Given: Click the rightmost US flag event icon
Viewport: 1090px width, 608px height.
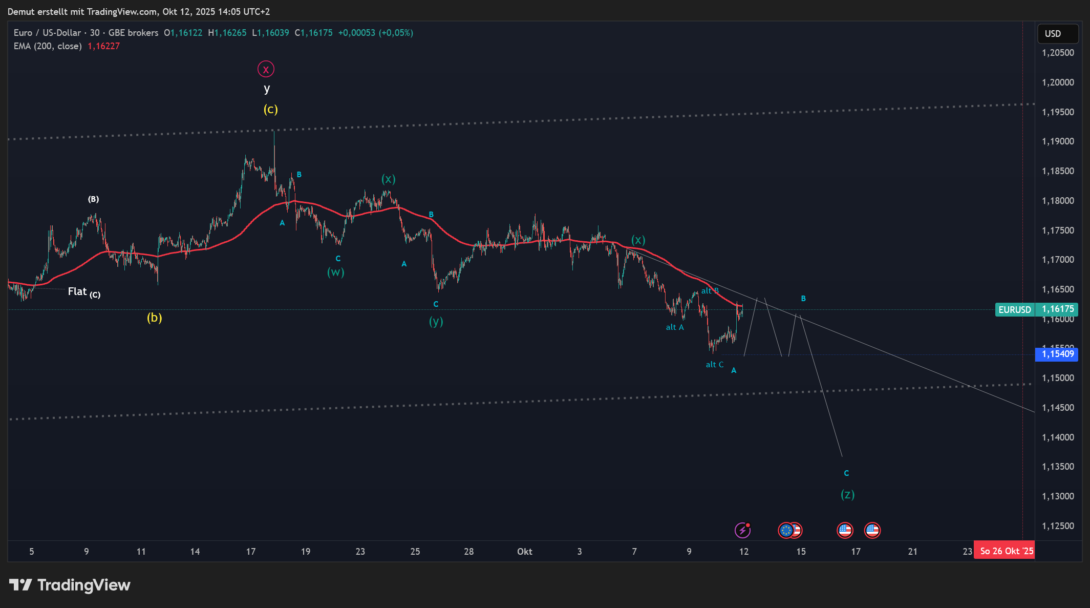Looking at the screenshot, I should [x=872, y=530].
